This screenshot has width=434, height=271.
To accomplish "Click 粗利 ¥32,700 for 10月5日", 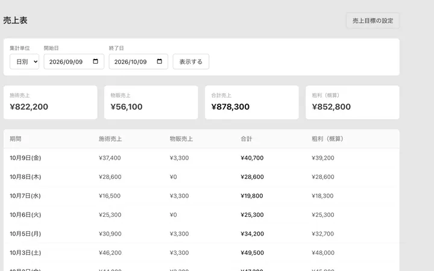I will pos(322,234).
